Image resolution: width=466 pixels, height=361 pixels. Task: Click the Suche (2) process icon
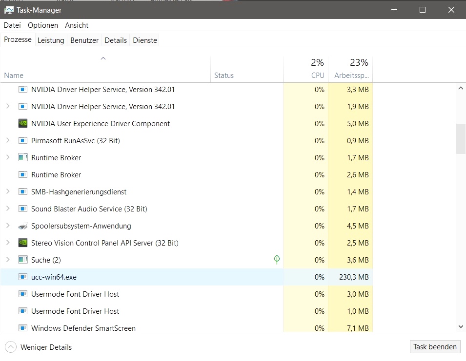tap(23, 260)
